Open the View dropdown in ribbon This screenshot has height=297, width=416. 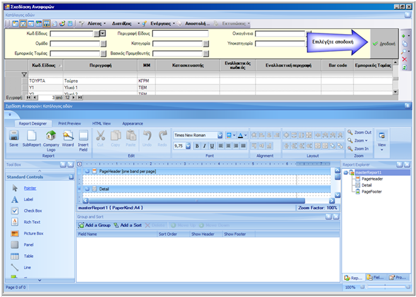click(382, 141)
